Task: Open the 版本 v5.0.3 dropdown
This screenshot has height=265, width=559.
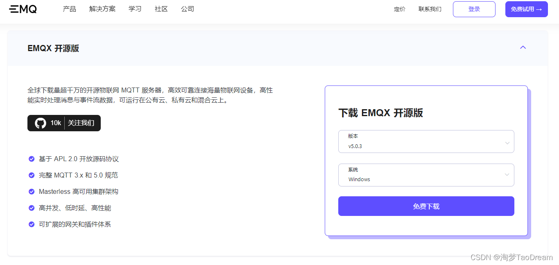Action: (426, 141)
